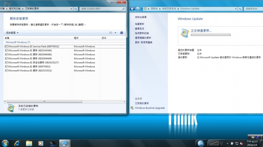Refresh the Windows Update window
Viewport: 263px width, 147px height.
pyautogui.click(x=240, y=9)
